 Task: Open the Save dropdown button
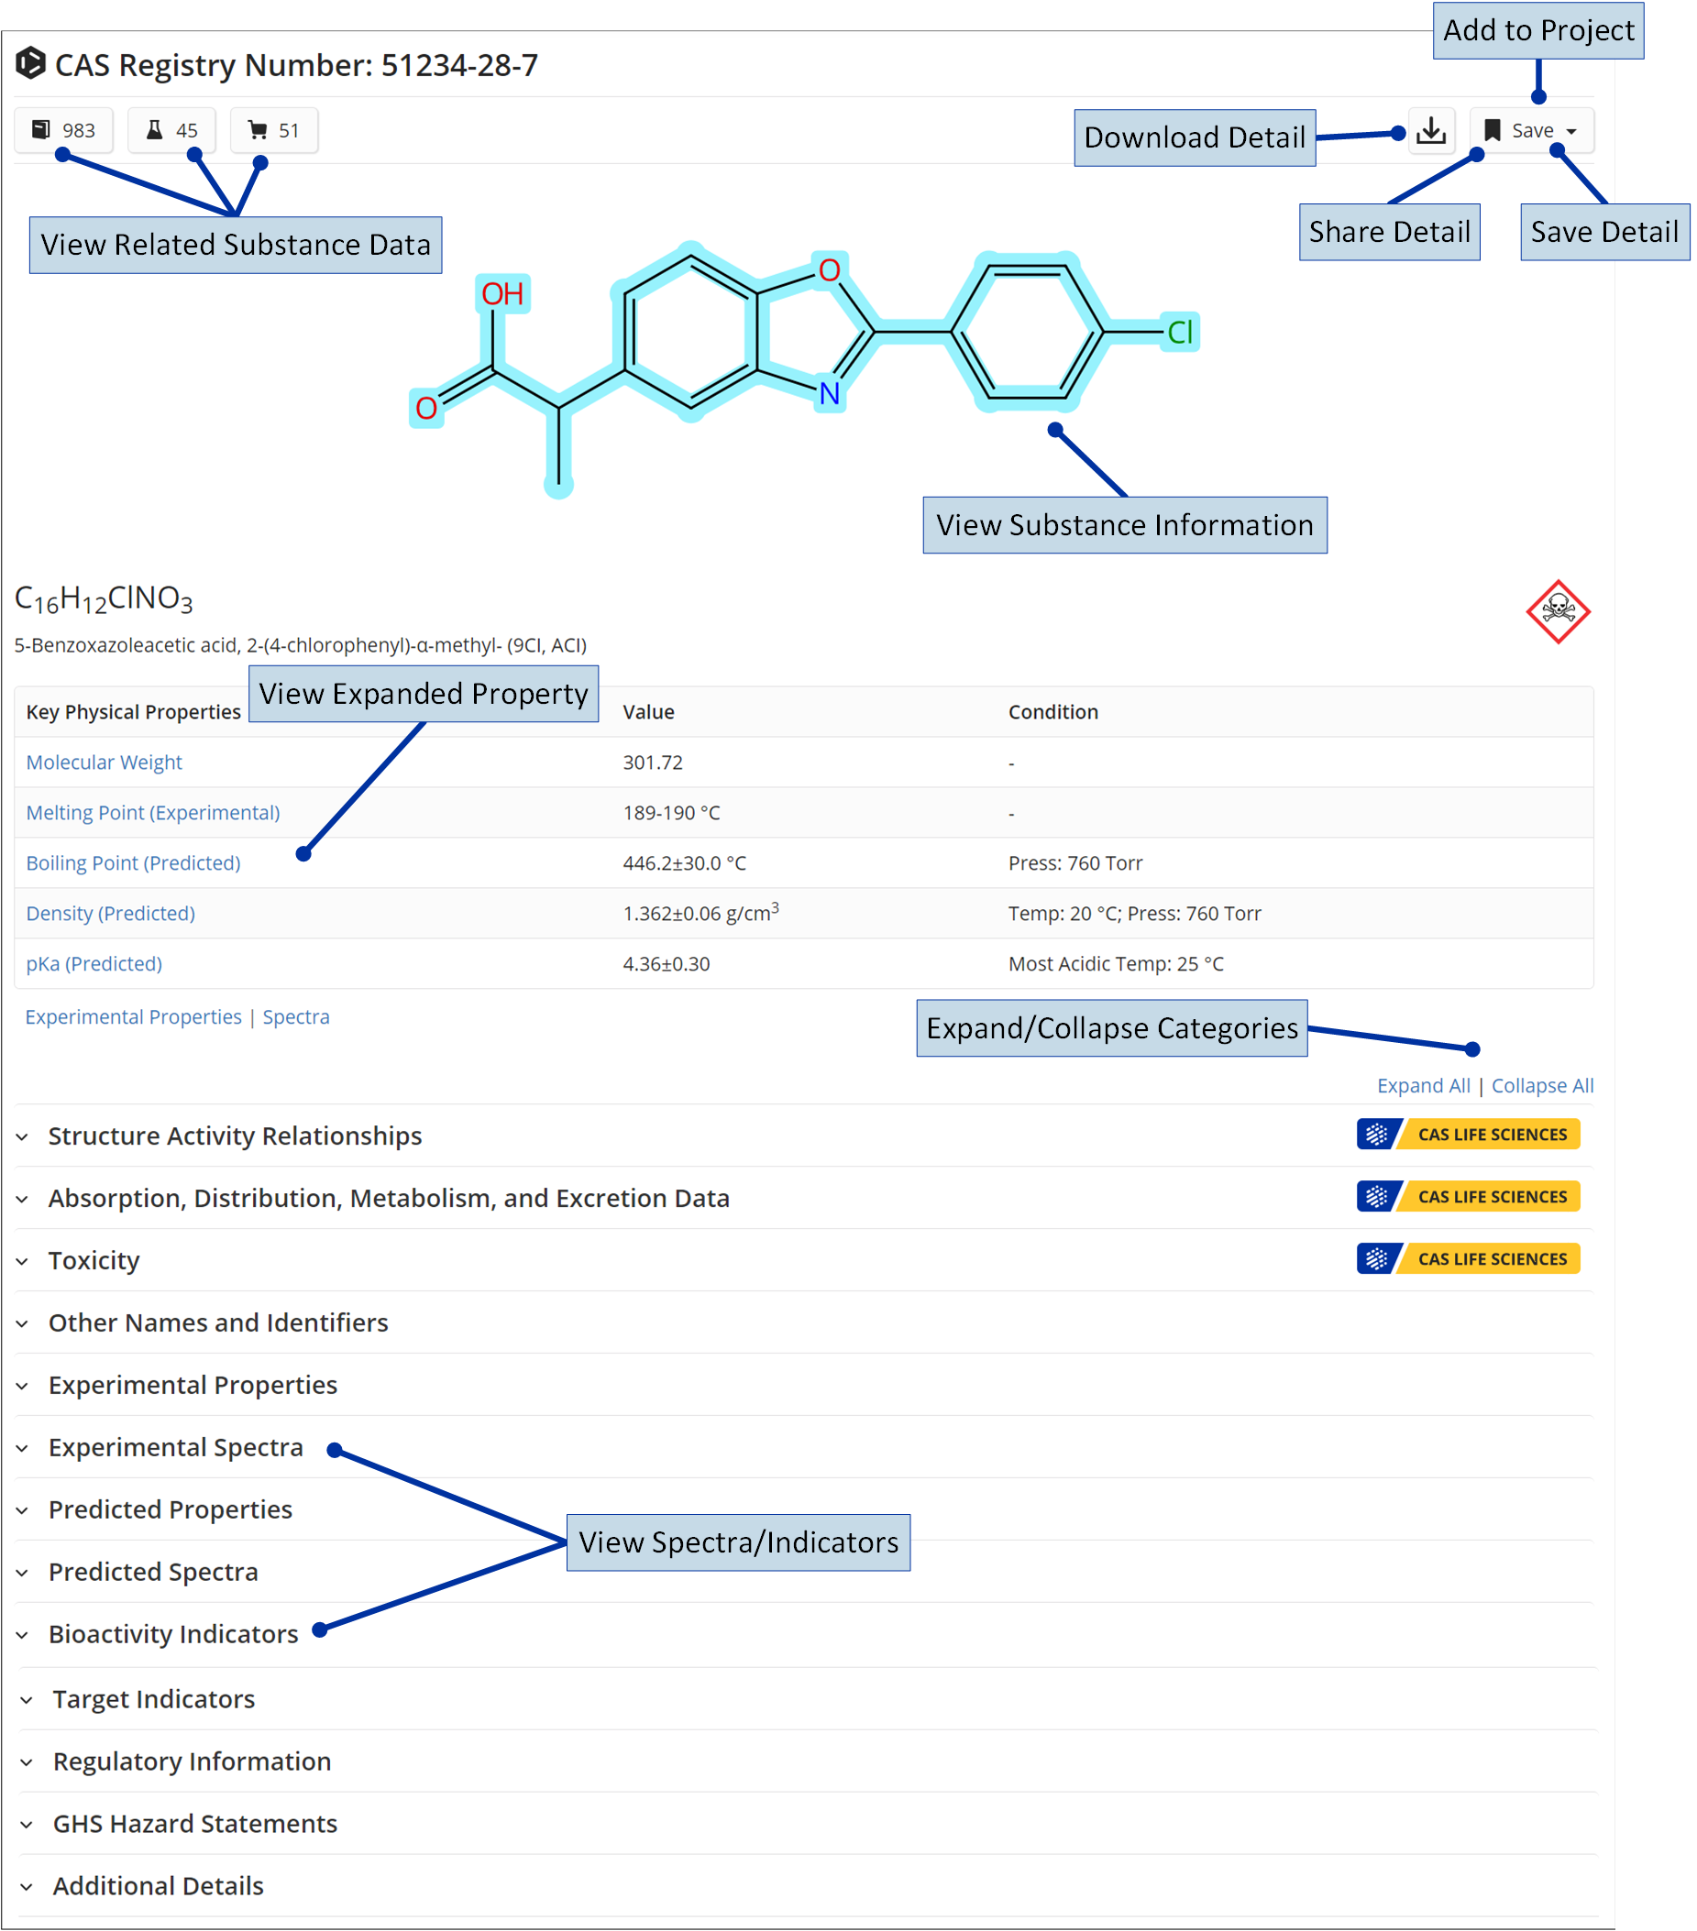tap(1530, 130)
